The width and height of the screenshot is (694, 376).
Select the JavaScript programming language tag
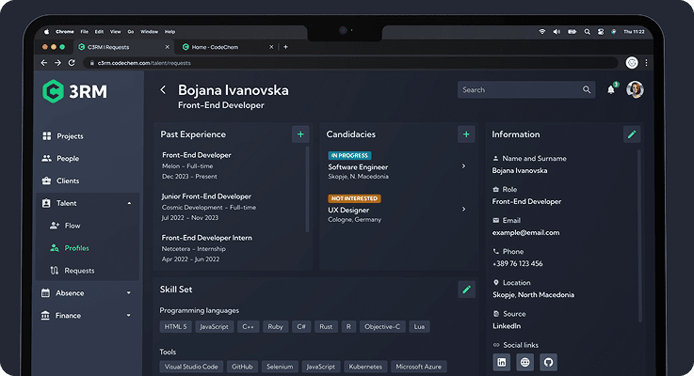tap(214, 327)
